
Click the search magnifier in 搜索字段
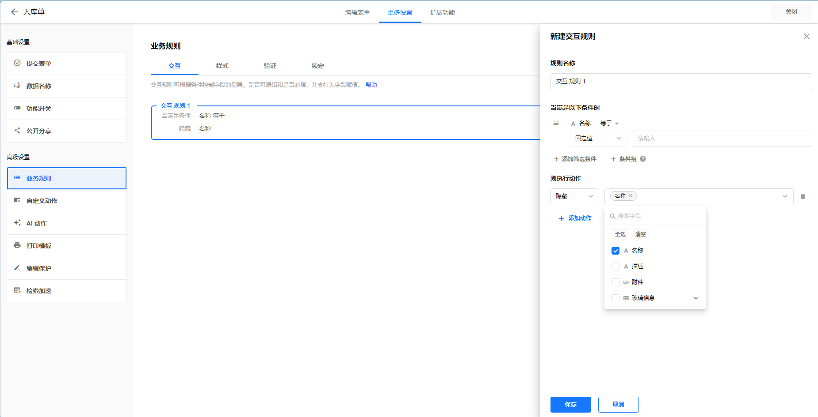[613, 216]
